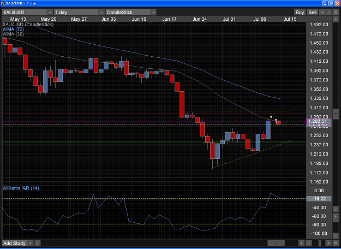This screenshot has width=341, height=249.
Task: Click the WMA (72) indicator label
Action: tap(13, 29)
